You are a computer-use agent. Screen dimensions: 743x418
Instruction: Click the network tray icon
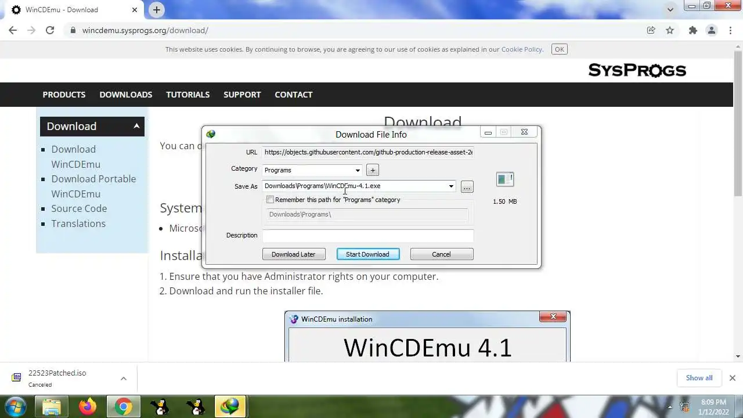point(685,407)
